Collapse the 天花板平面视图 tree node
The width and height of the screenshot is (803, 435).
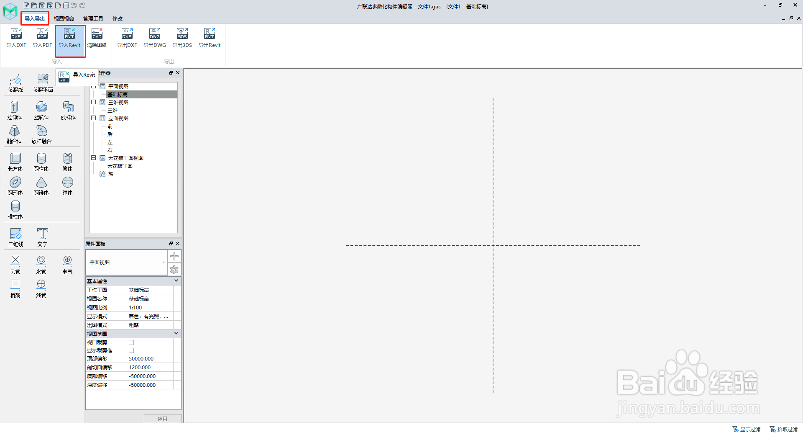[x=94, y=158]
